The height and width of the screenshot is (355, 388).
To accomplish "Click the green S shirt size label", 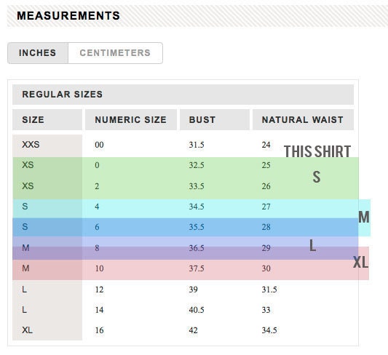I will (317, 177).
